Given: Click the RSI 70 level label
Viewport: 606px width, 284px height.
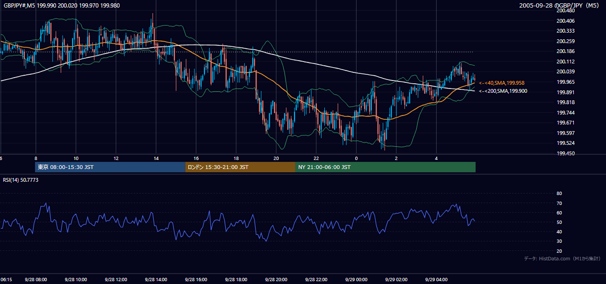Looking at the screenshot, I should click(x=559, y=203).
